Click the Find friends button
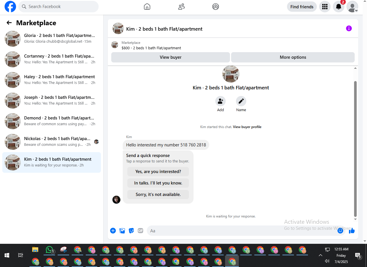Image resolution: width=367 pixels, height=267 pixels. [x=302, y=7]
